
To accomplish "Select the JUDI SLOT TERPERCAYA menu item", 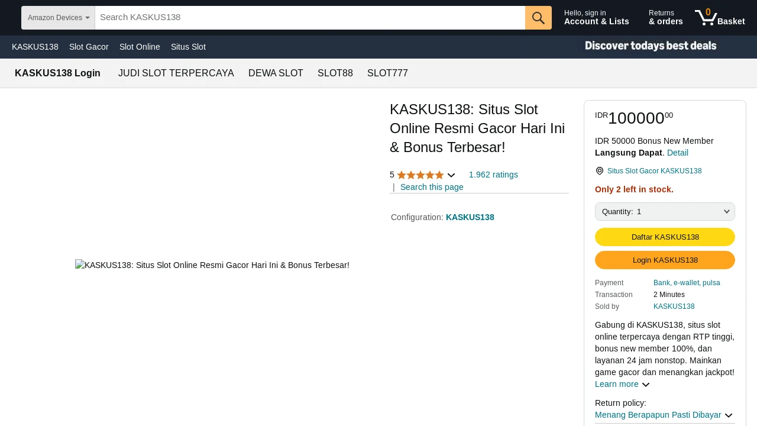I will point(176,73).
